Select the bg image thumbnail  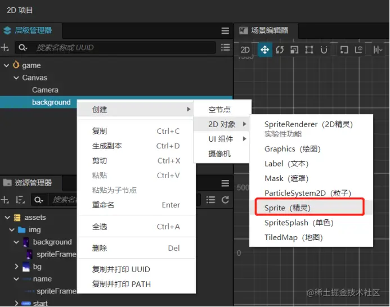click(26, 267)
